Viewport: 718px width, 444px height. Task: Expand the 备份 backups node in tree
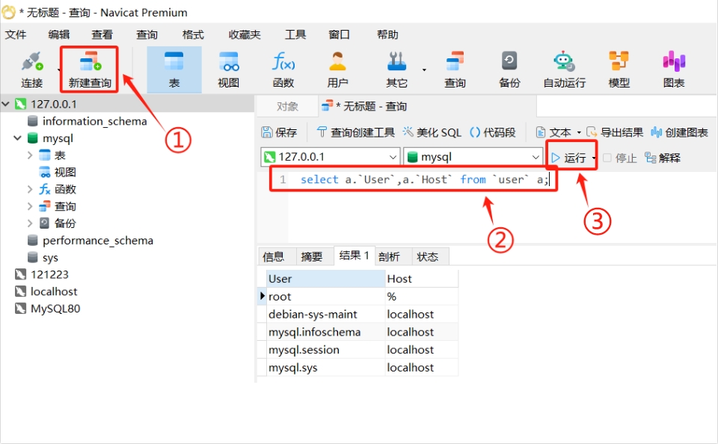pos(30,223)
